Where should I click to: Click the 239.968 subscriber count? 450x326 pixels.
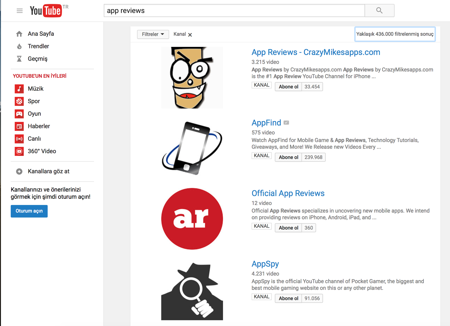(x=314, y=157)
